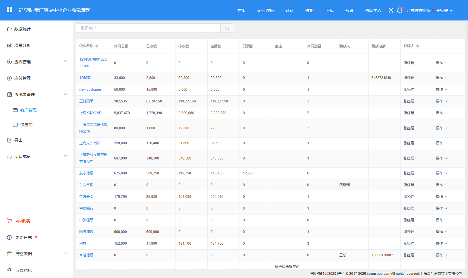This screenshot has width=468, height=278.
Task: Click the 清空数据 trash icon
Action: coord(9,254)
